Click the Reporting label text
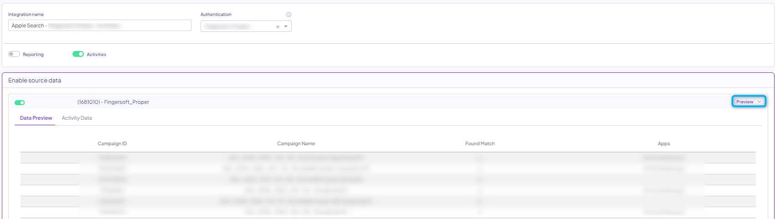The image size is (775, 219). [33, 55]
